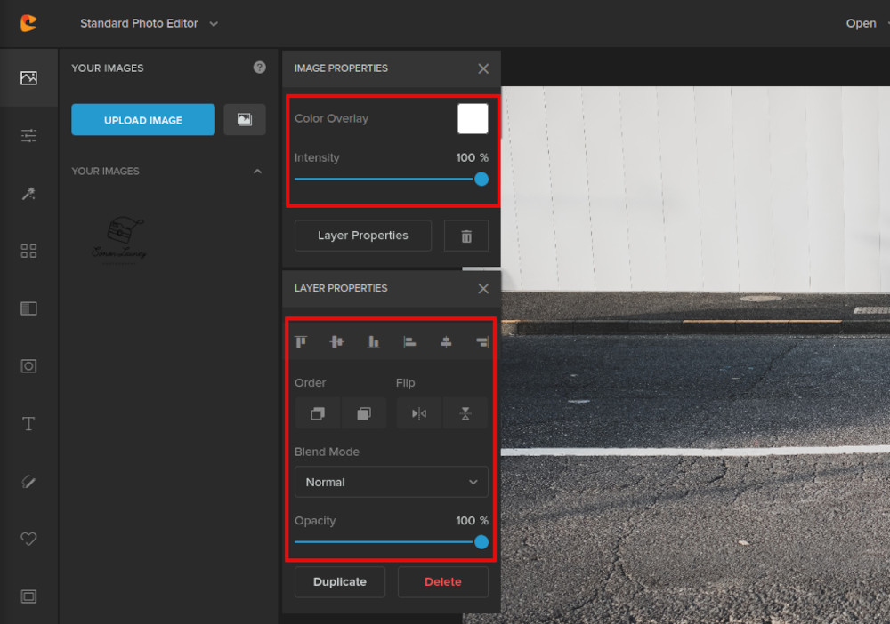Screen dimensions: 890x624
Task: Click the image gallery icon beside Upload Image
Action: 245,119
